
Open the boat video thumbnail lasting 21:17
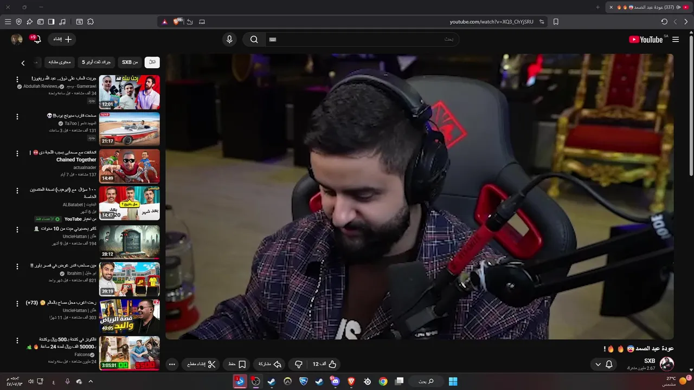tap(130, 129)
